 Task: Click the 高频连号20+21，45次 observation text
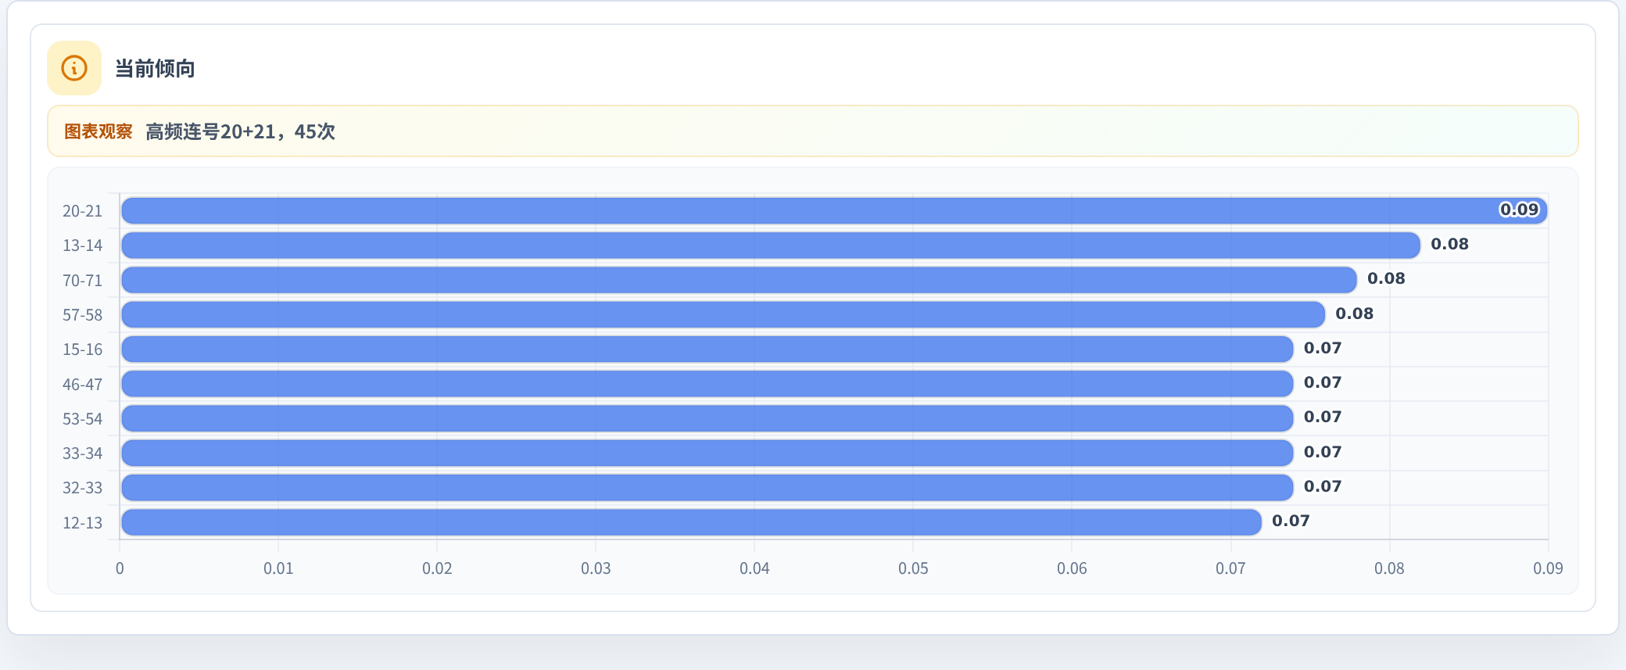pyautogui.click(x=240, y=131)
